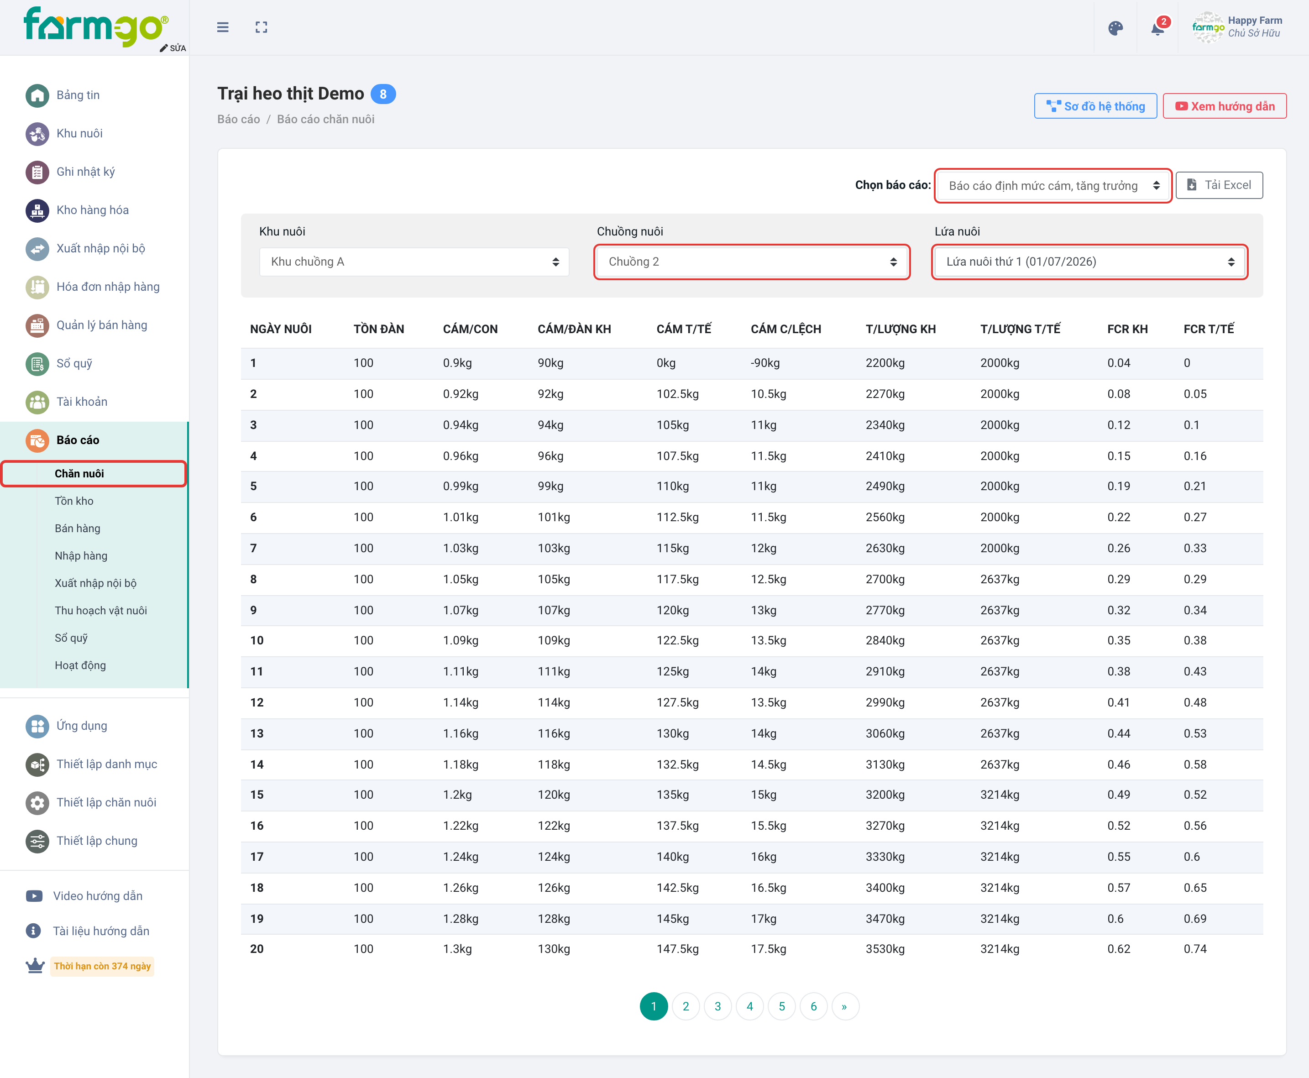Open Quản lý bán hàng icon
The height and width of the screenshot is (1078, 1309).
[37, 325]
